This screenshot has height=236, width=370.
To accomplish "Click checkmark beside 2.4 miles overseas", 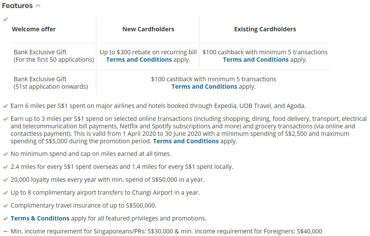I will pyautogui.click(x=5, y=167).
